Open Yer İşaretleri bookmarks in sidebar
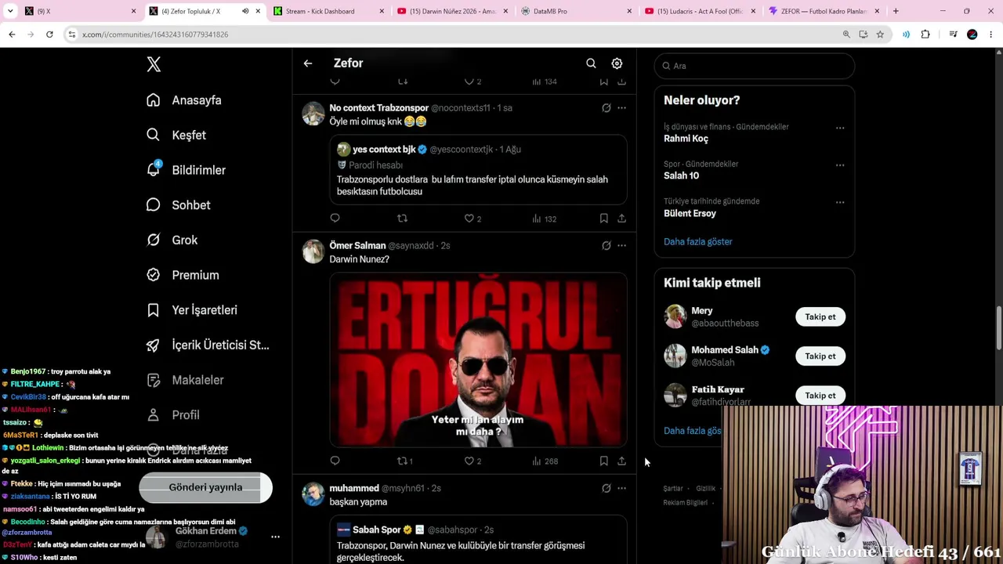Screen dimensions: 1003x564 (192, 310)
